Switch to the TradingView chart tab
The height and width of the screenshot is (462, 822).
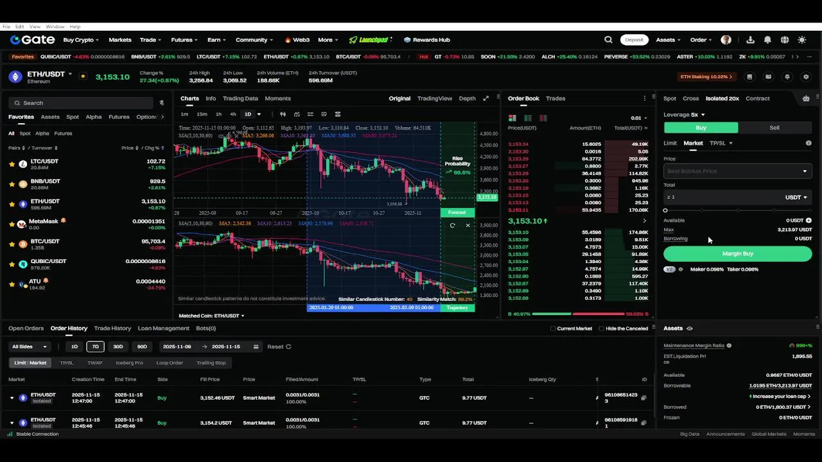(435, 98)
